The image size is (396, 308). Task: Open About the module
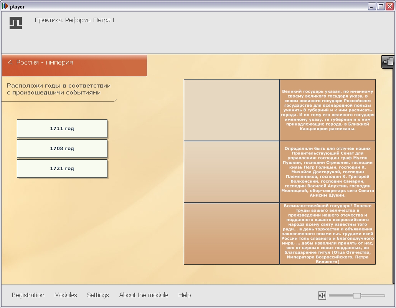point(144,295)
